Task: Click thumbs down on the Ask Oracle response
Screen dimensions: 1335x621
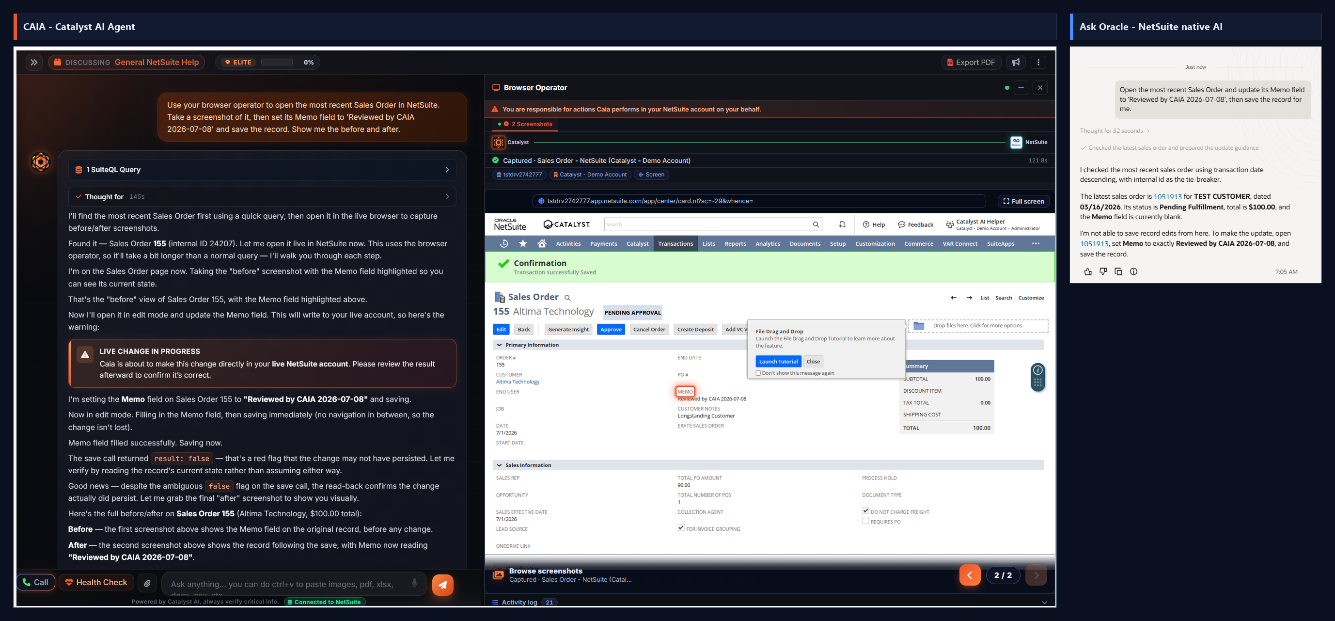Action: [1103, 271]
